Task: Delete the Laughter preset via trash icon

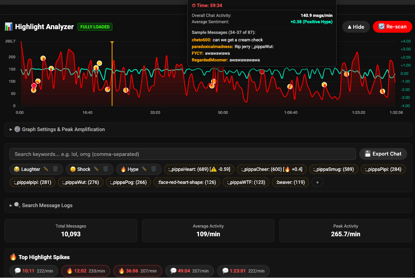Action: (x=55, y=169)
